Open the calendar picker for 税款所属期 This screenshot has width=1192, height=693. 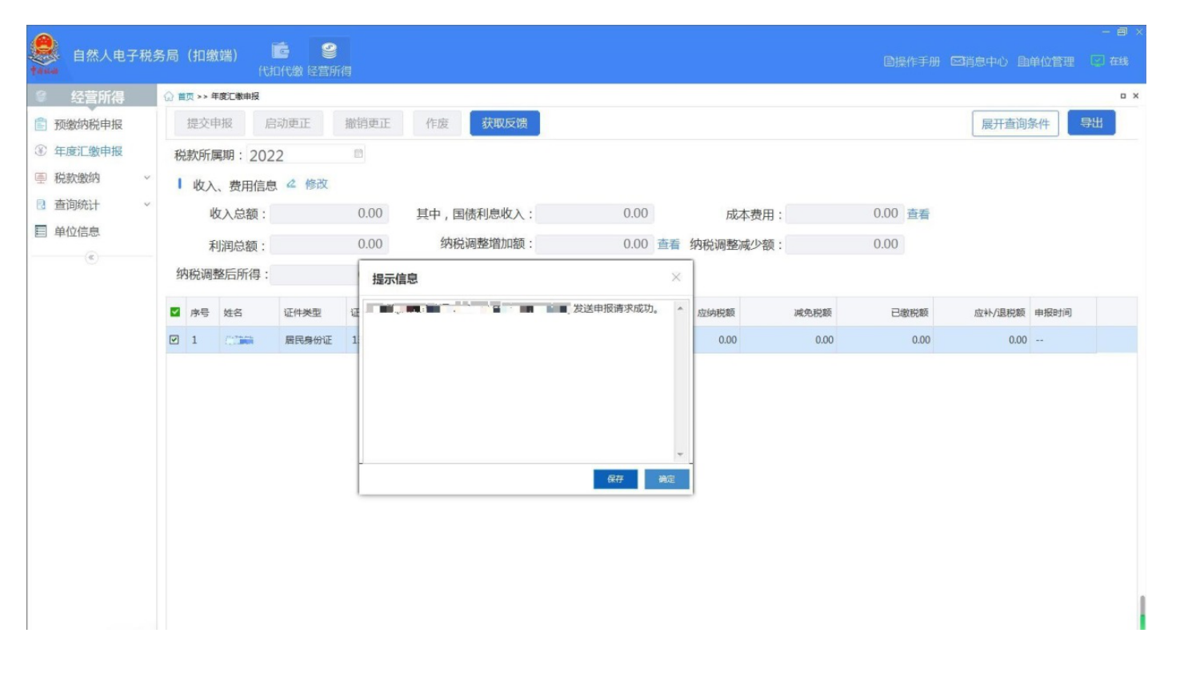[x=358, y=154]
